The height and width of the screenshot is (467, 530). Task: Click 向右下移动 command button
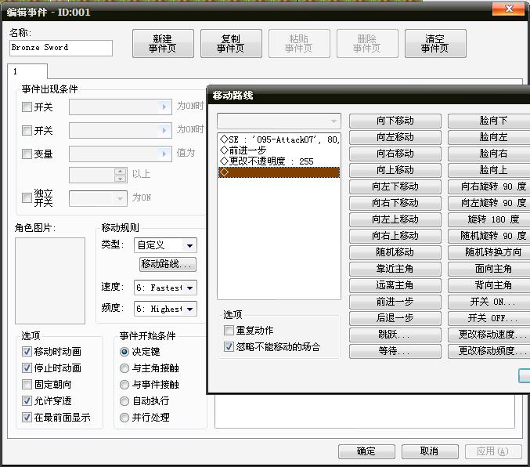[x=395, y=203]
